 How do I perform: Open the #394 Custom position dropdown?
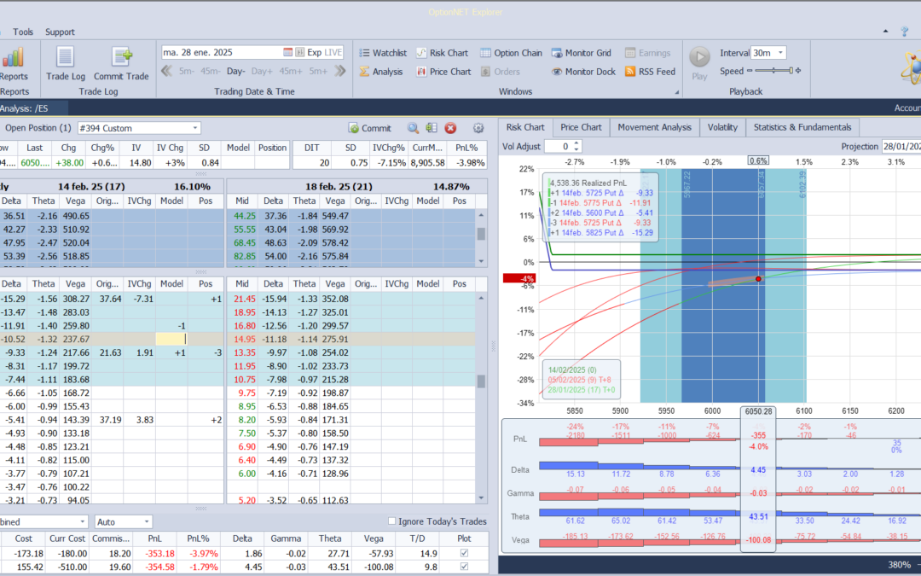[195, 128]
